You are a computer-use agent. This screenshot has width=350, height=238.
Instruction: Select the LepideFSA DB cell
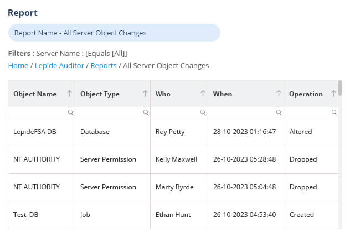click(x=42, y=132)
